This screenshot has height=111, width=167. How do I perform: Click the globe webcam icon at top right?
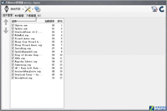click(x=154, y=9)
